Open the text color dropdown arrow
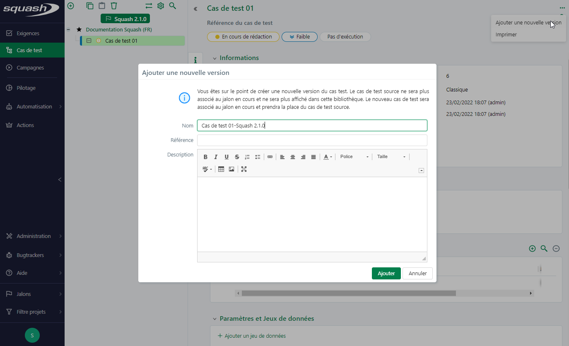 [330, 156]
